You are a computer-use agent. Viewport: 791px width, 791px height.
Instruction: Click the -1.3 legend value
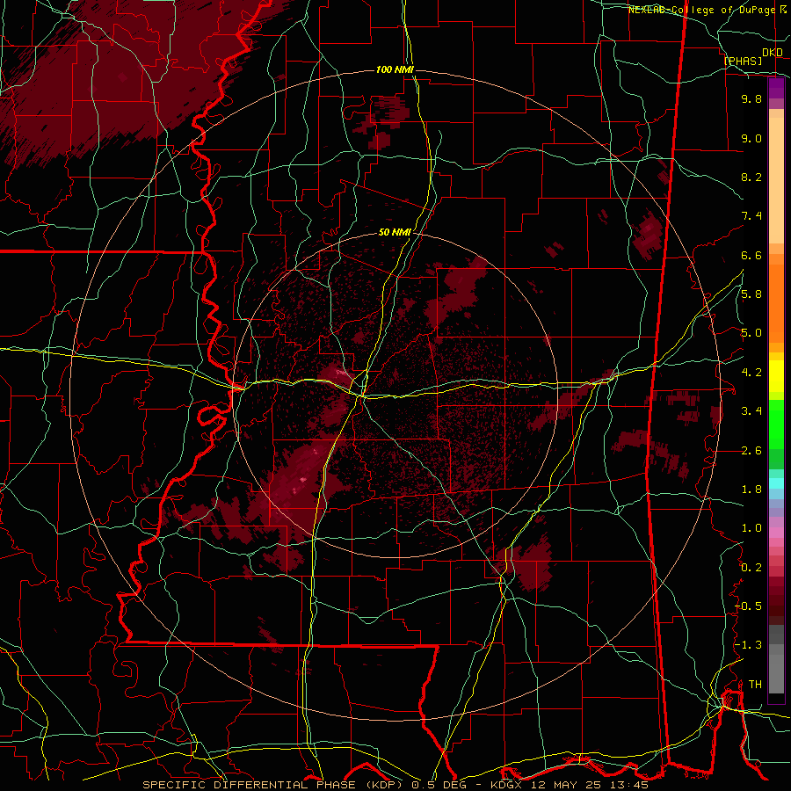(x=748, y=645)
